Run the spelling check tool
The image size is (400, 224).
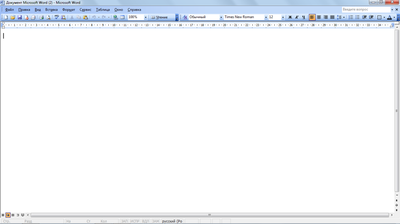coord(57,17)
